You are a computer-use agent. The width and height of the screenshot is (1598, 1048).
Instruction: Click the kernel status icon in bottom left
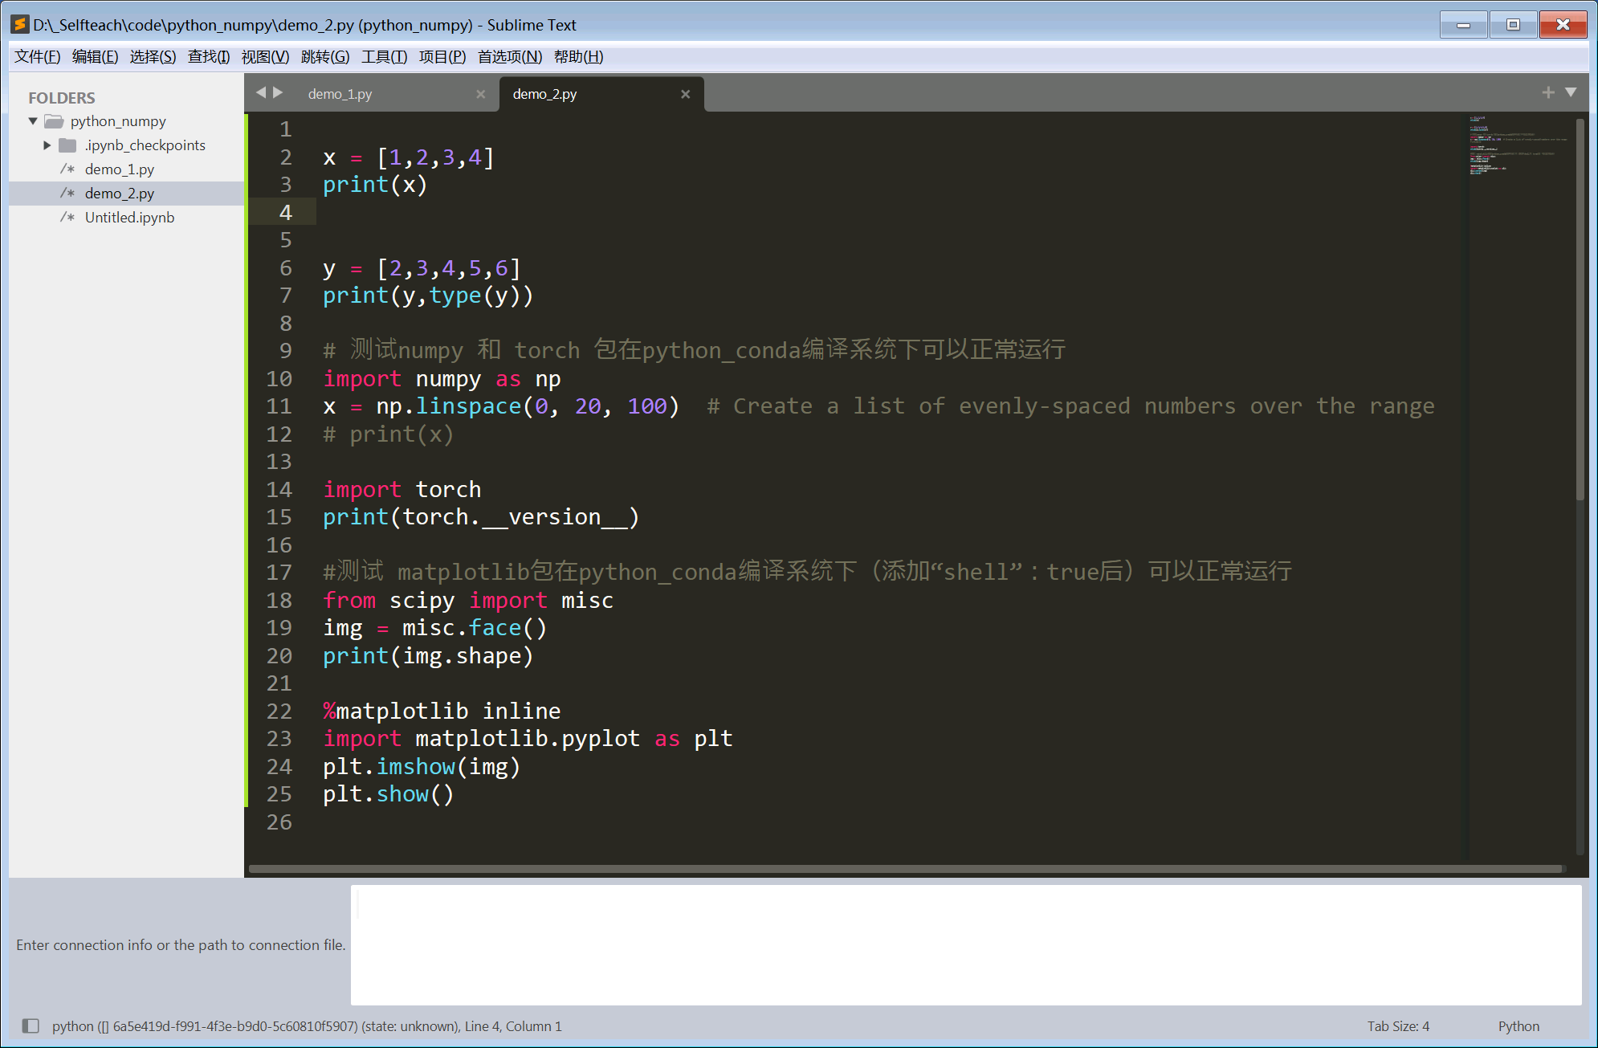[31, 1026]
